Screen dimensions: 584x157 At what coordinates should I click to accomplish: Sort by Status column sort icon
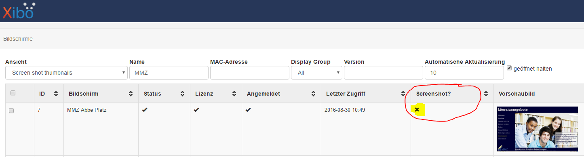tap(182, 94)
